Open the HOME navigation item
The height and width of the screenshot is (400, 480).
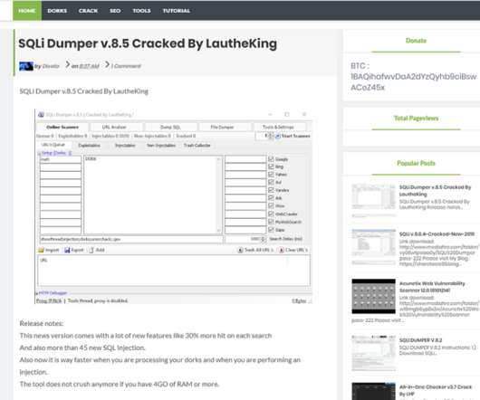click(27, 11)
